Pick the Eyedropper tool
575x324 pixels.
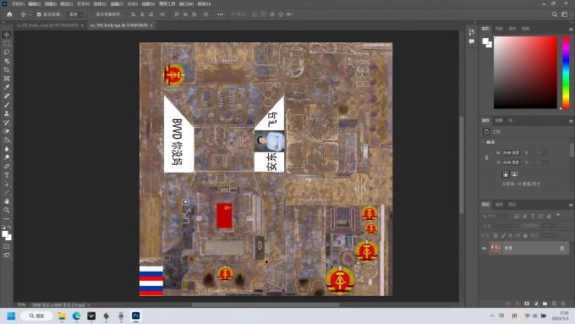[7, 87]
